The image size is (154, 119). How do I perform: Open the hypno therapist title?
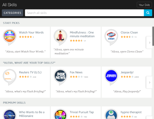(131, 112)
